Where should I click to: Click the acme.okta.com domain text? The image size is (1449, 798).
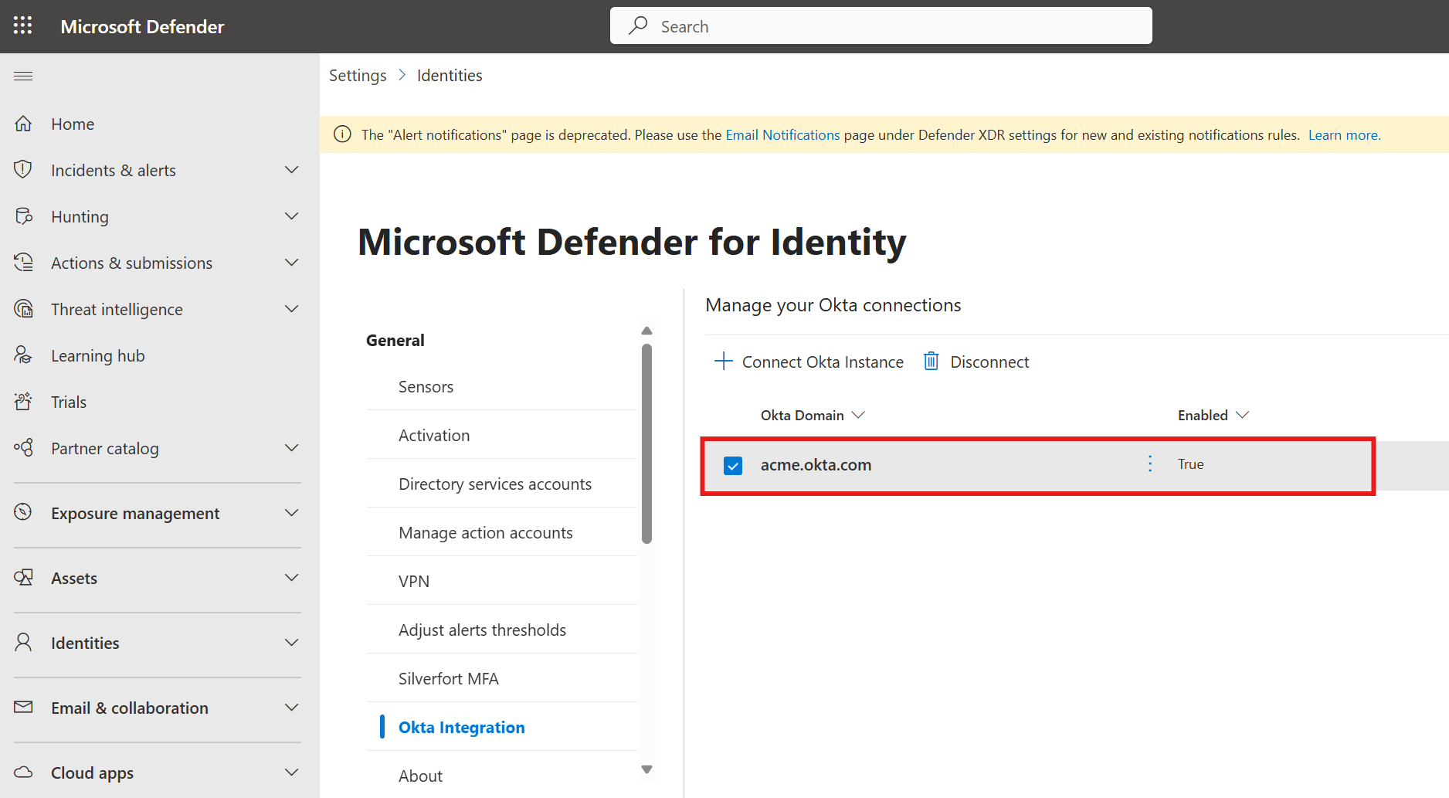point(816,465)
